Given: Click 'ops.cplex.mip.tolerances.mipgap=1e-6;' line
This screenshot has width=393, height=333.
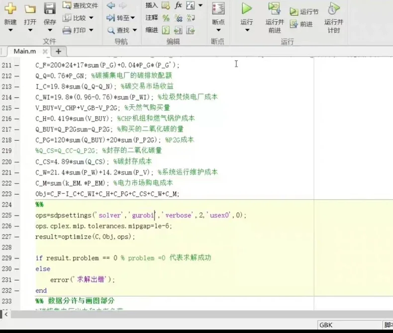Looking at the screenshot, I should 103,226.
